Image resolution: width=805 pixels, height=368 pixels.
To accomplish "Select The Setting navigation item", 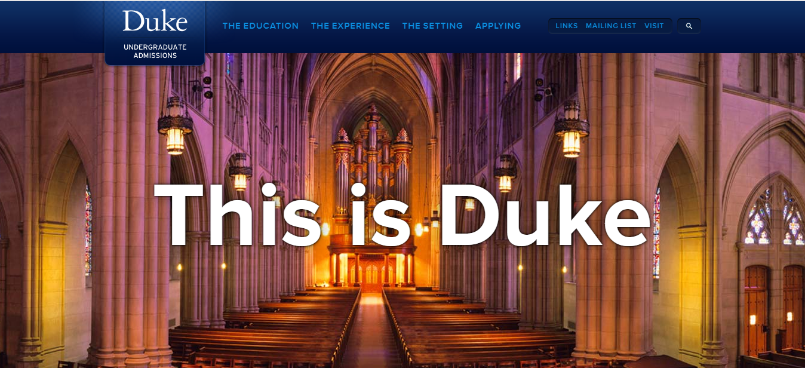I will coord(432,26).
